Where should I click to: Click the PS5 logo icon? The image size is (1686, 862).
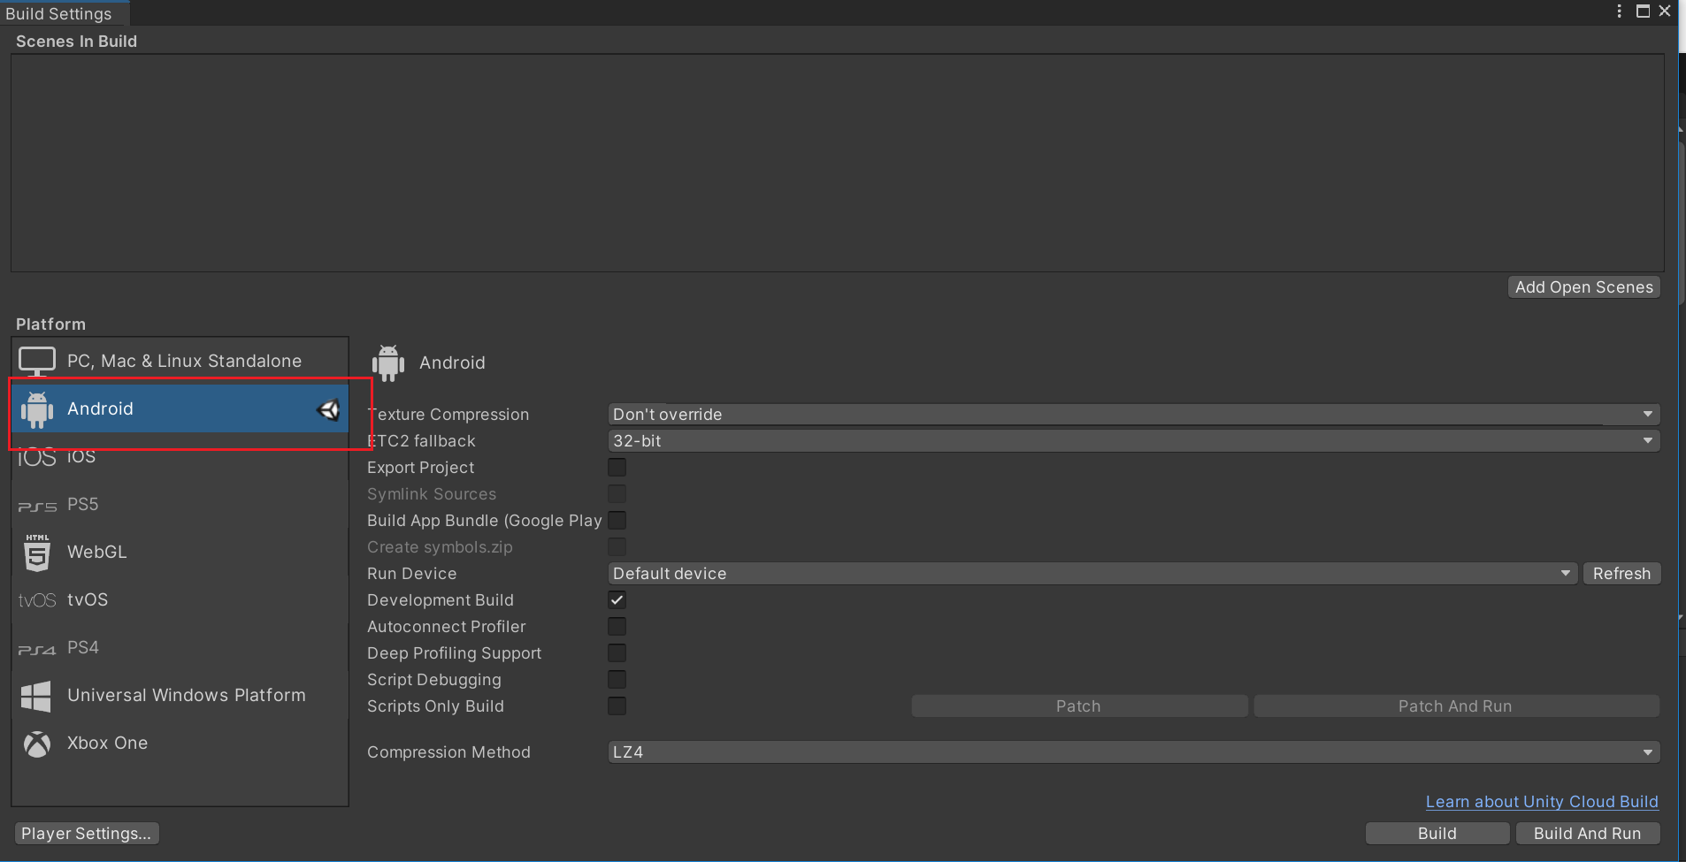click(x=37, y=506)
